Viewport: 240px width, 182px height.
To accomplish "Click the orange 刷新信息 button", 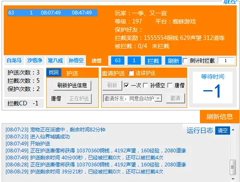I will point(219,117).
